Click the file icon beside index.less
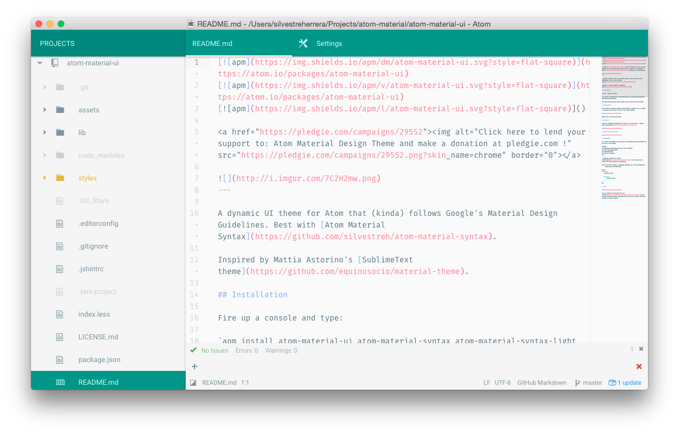 coord(60,314)
